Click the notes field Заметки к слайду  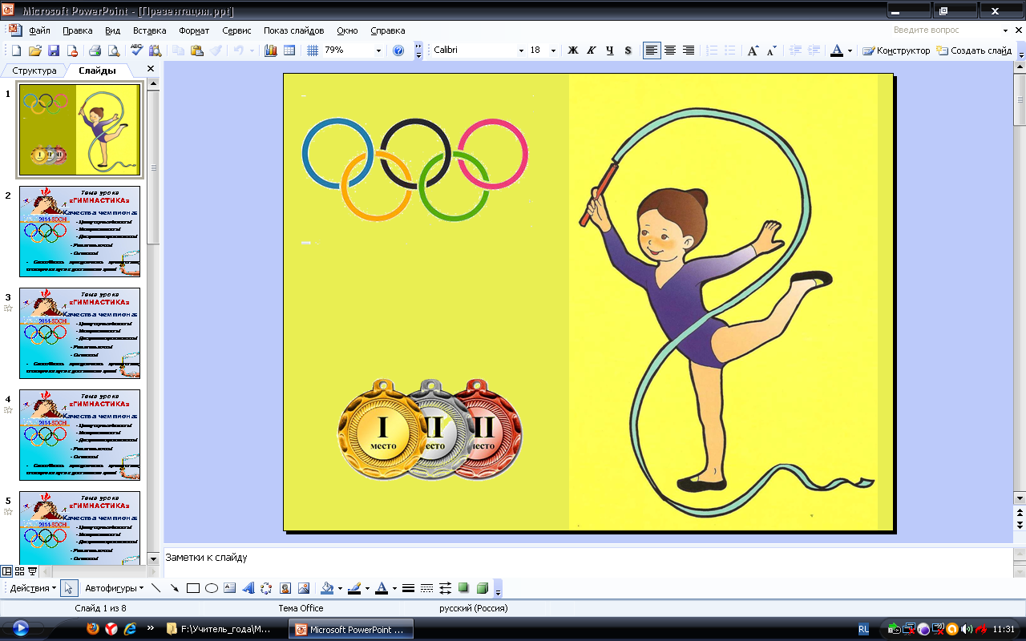coord(588,562)
